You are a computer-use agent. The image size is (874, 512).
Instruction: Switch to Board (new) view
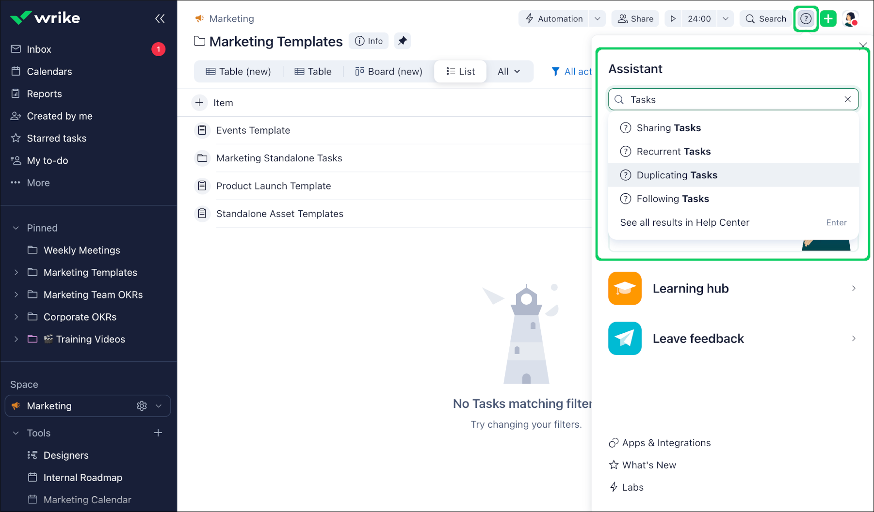coord(388,72)
